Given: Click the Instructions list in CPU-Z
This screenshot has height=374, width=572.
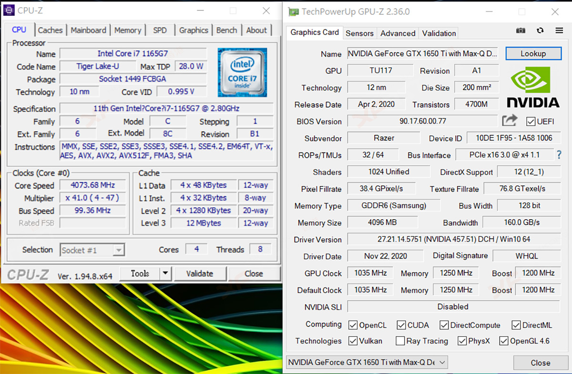Looking at the screenshot, I should [x=166, y=151].
